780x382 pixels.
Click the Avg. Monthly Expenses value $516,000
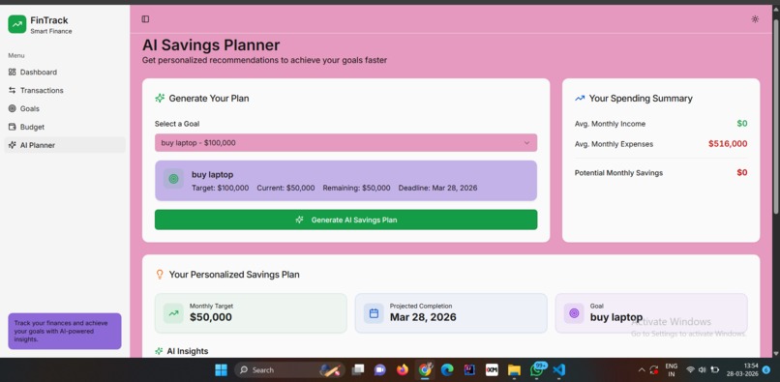(728, 144)
